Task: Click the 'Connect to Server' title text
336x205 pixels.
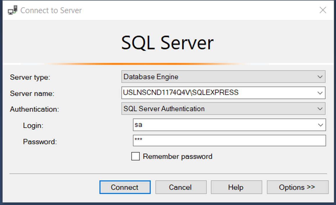Action: point(51,10)
